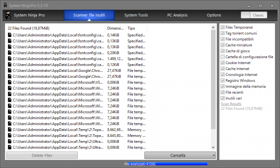Click file icon of first Google\Chro entry
Image resolution: width=280 pixels, height=168 pixels.
10,70
